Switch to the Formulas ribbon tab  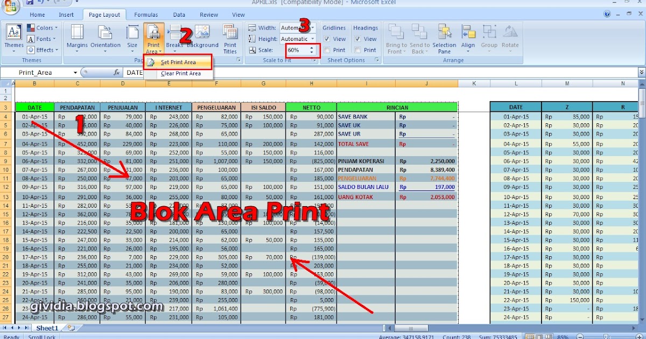145,15
